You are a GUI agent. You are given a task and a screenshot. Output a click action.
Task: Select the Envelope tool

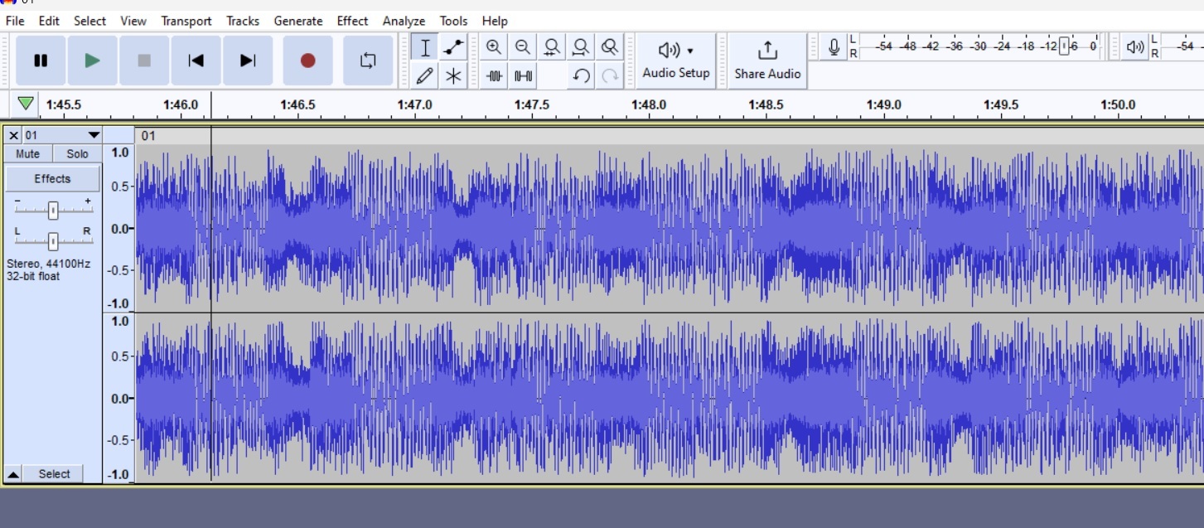point(453,47)
